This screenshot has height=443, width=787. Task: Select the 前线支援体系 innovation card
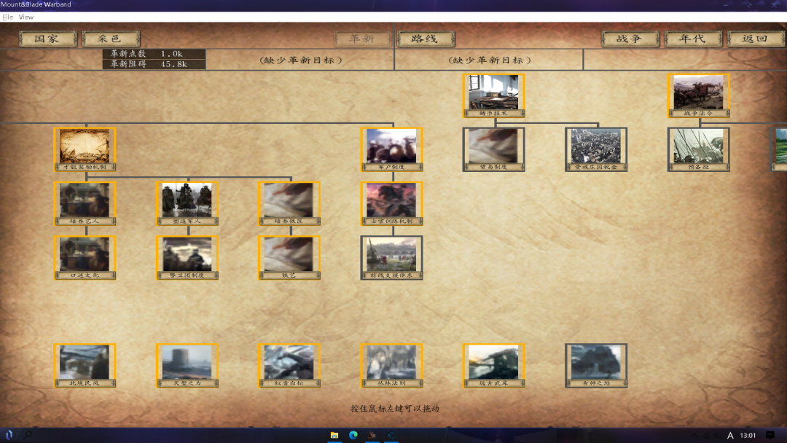point(392,258)
